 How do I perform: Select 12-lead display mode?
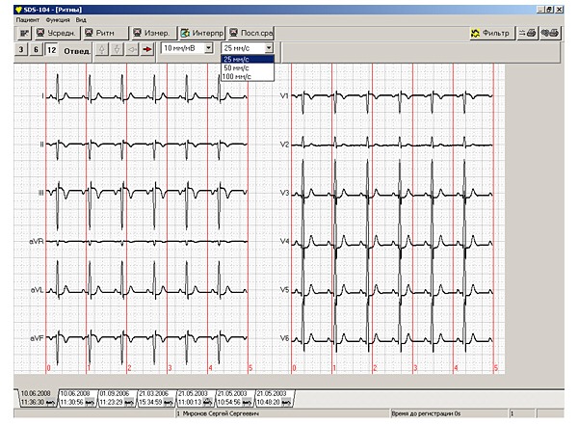pos(51,49)
